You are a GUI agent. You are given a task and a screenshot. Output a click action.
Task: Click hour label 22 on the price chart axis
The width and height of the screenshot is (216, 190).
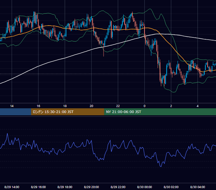[118, 106]
